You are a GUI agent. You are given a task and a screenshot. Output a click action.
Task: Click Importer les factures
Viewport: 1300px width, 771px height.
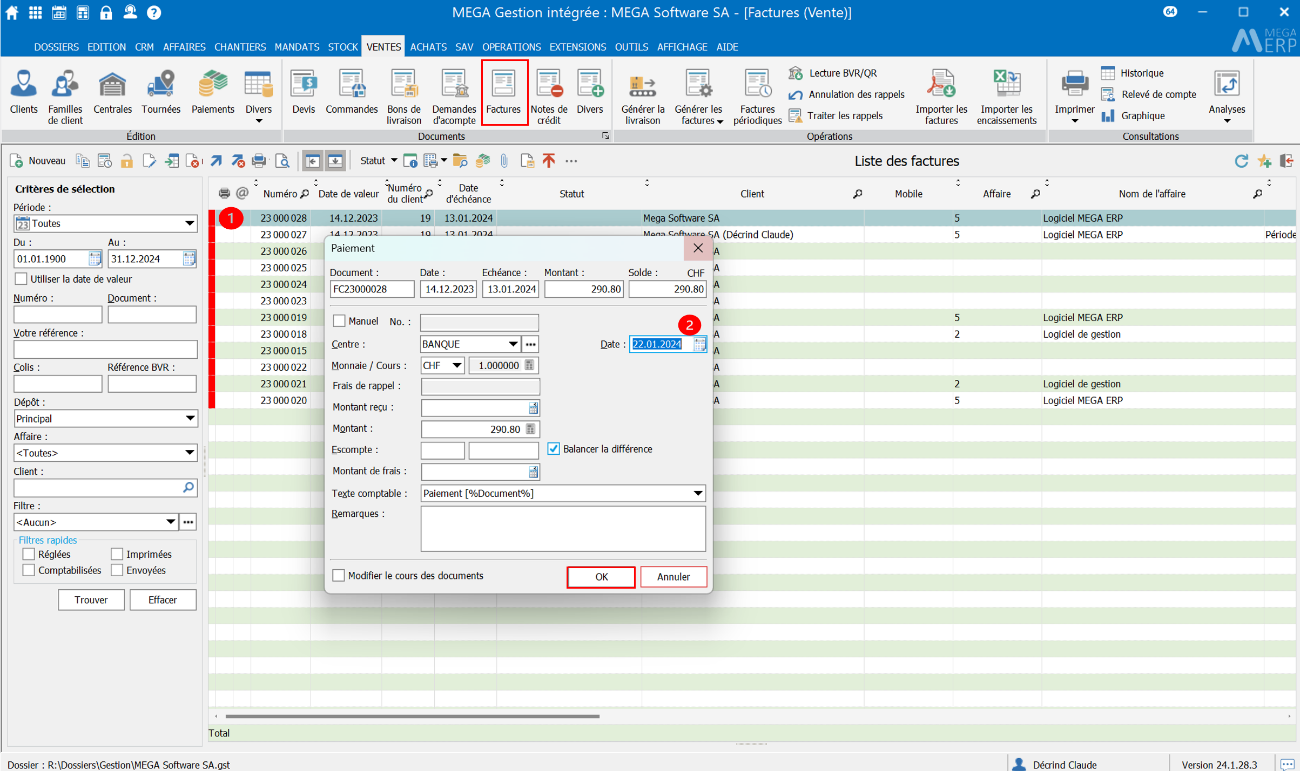click(x=941, y=97)
